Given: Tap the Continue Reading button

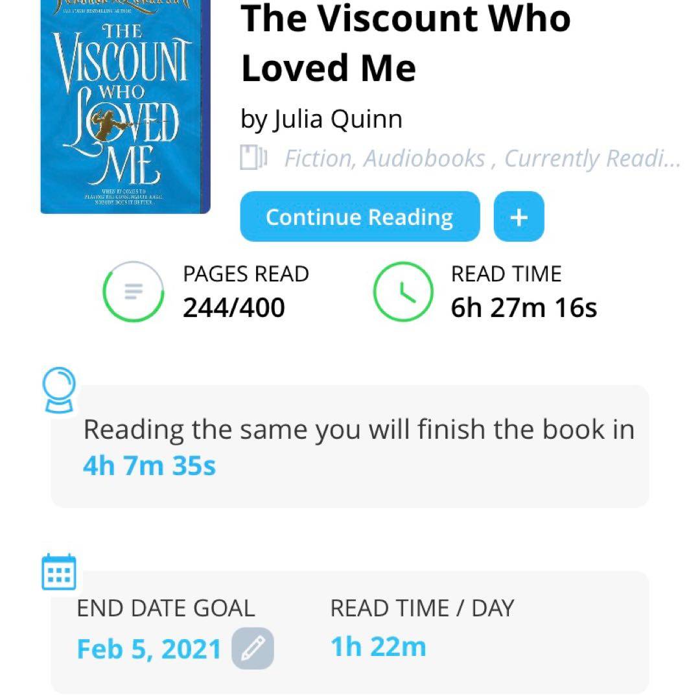Looking at the screenshot, I should click(360, 217).
